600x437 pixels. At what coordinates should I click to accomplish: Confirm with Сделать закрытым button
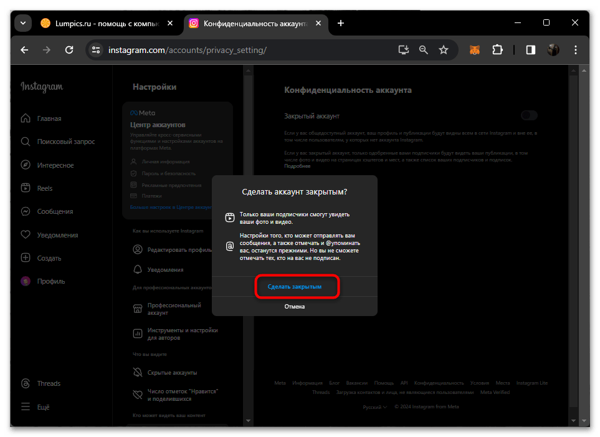(x=294, y=287)
